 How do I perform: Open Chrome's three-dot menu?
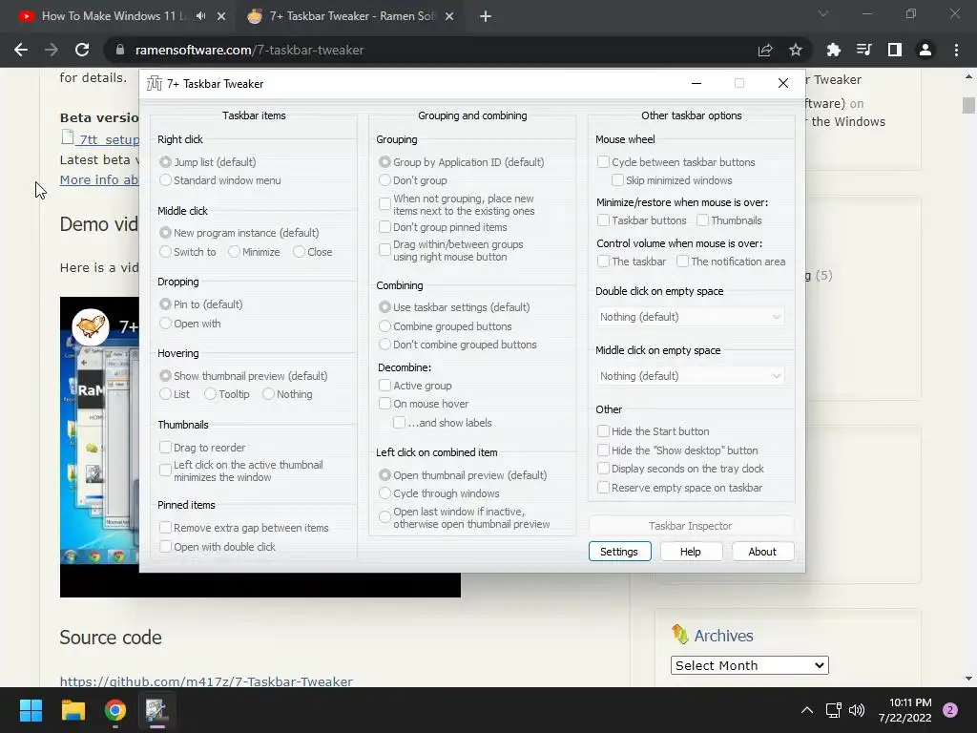coord(956,50)
